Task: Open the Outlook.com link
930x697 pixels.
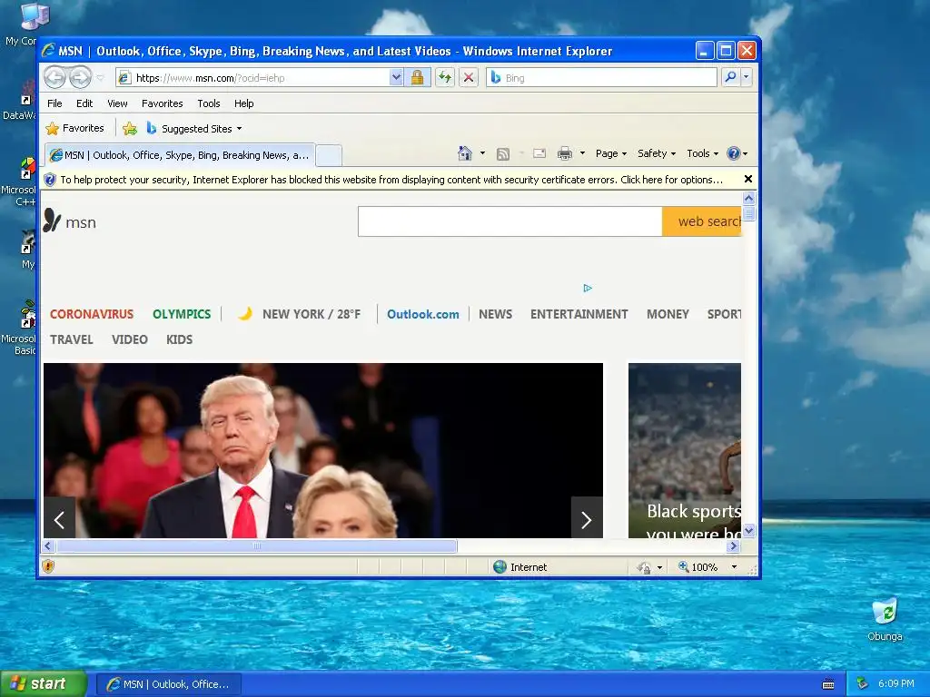Action: pyautogui.click(x=423, y=314)
